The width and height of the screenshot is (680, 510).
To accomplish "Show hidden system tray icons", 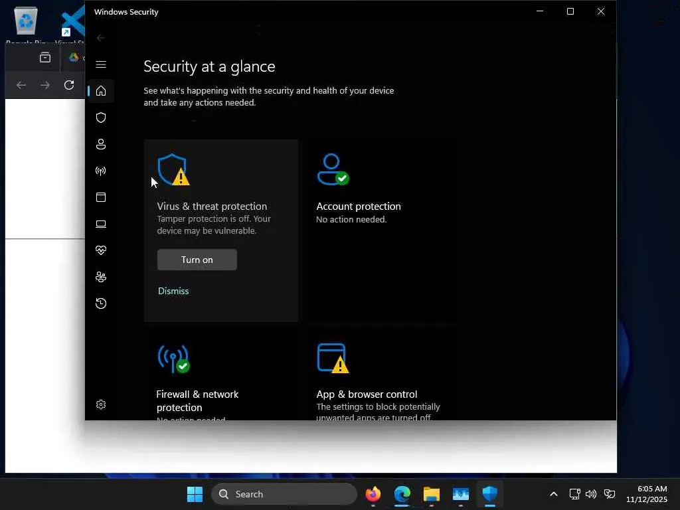I will (x=554, y=494).
